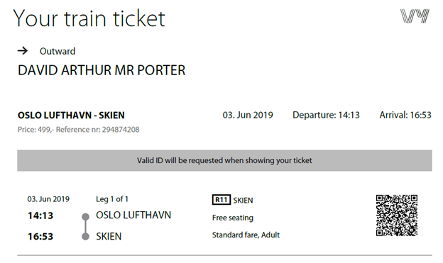Click the 'Your train ticket' heading
This screenshot has height=263, width=443.
point(89,18)
